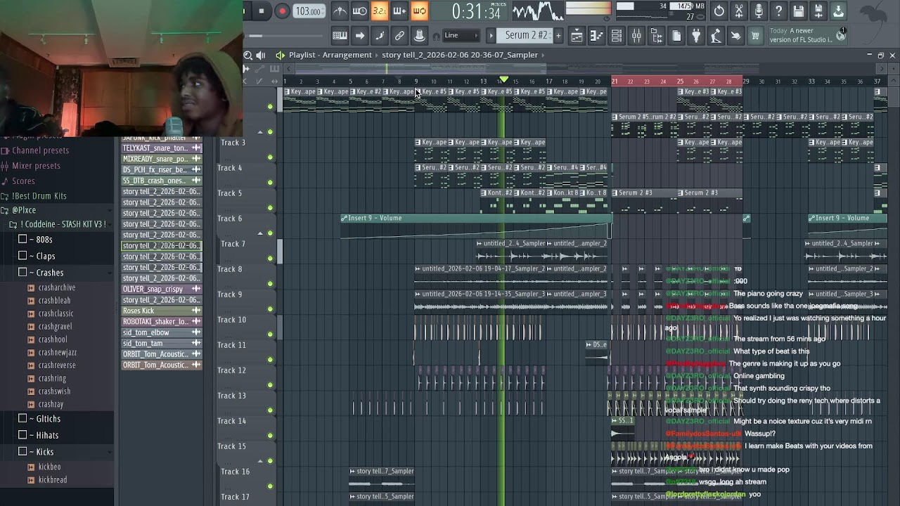The width and height of the screenshot is (900, 506).
Task: Click the story tell Sampler breadcrumb
Action: (460, 55)
